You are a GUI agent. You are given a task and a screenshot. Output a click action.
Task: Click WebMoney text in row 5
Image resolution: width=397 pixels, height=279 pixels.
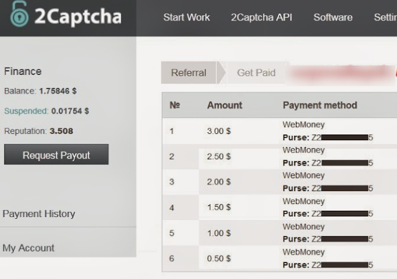tap(303, 226)
